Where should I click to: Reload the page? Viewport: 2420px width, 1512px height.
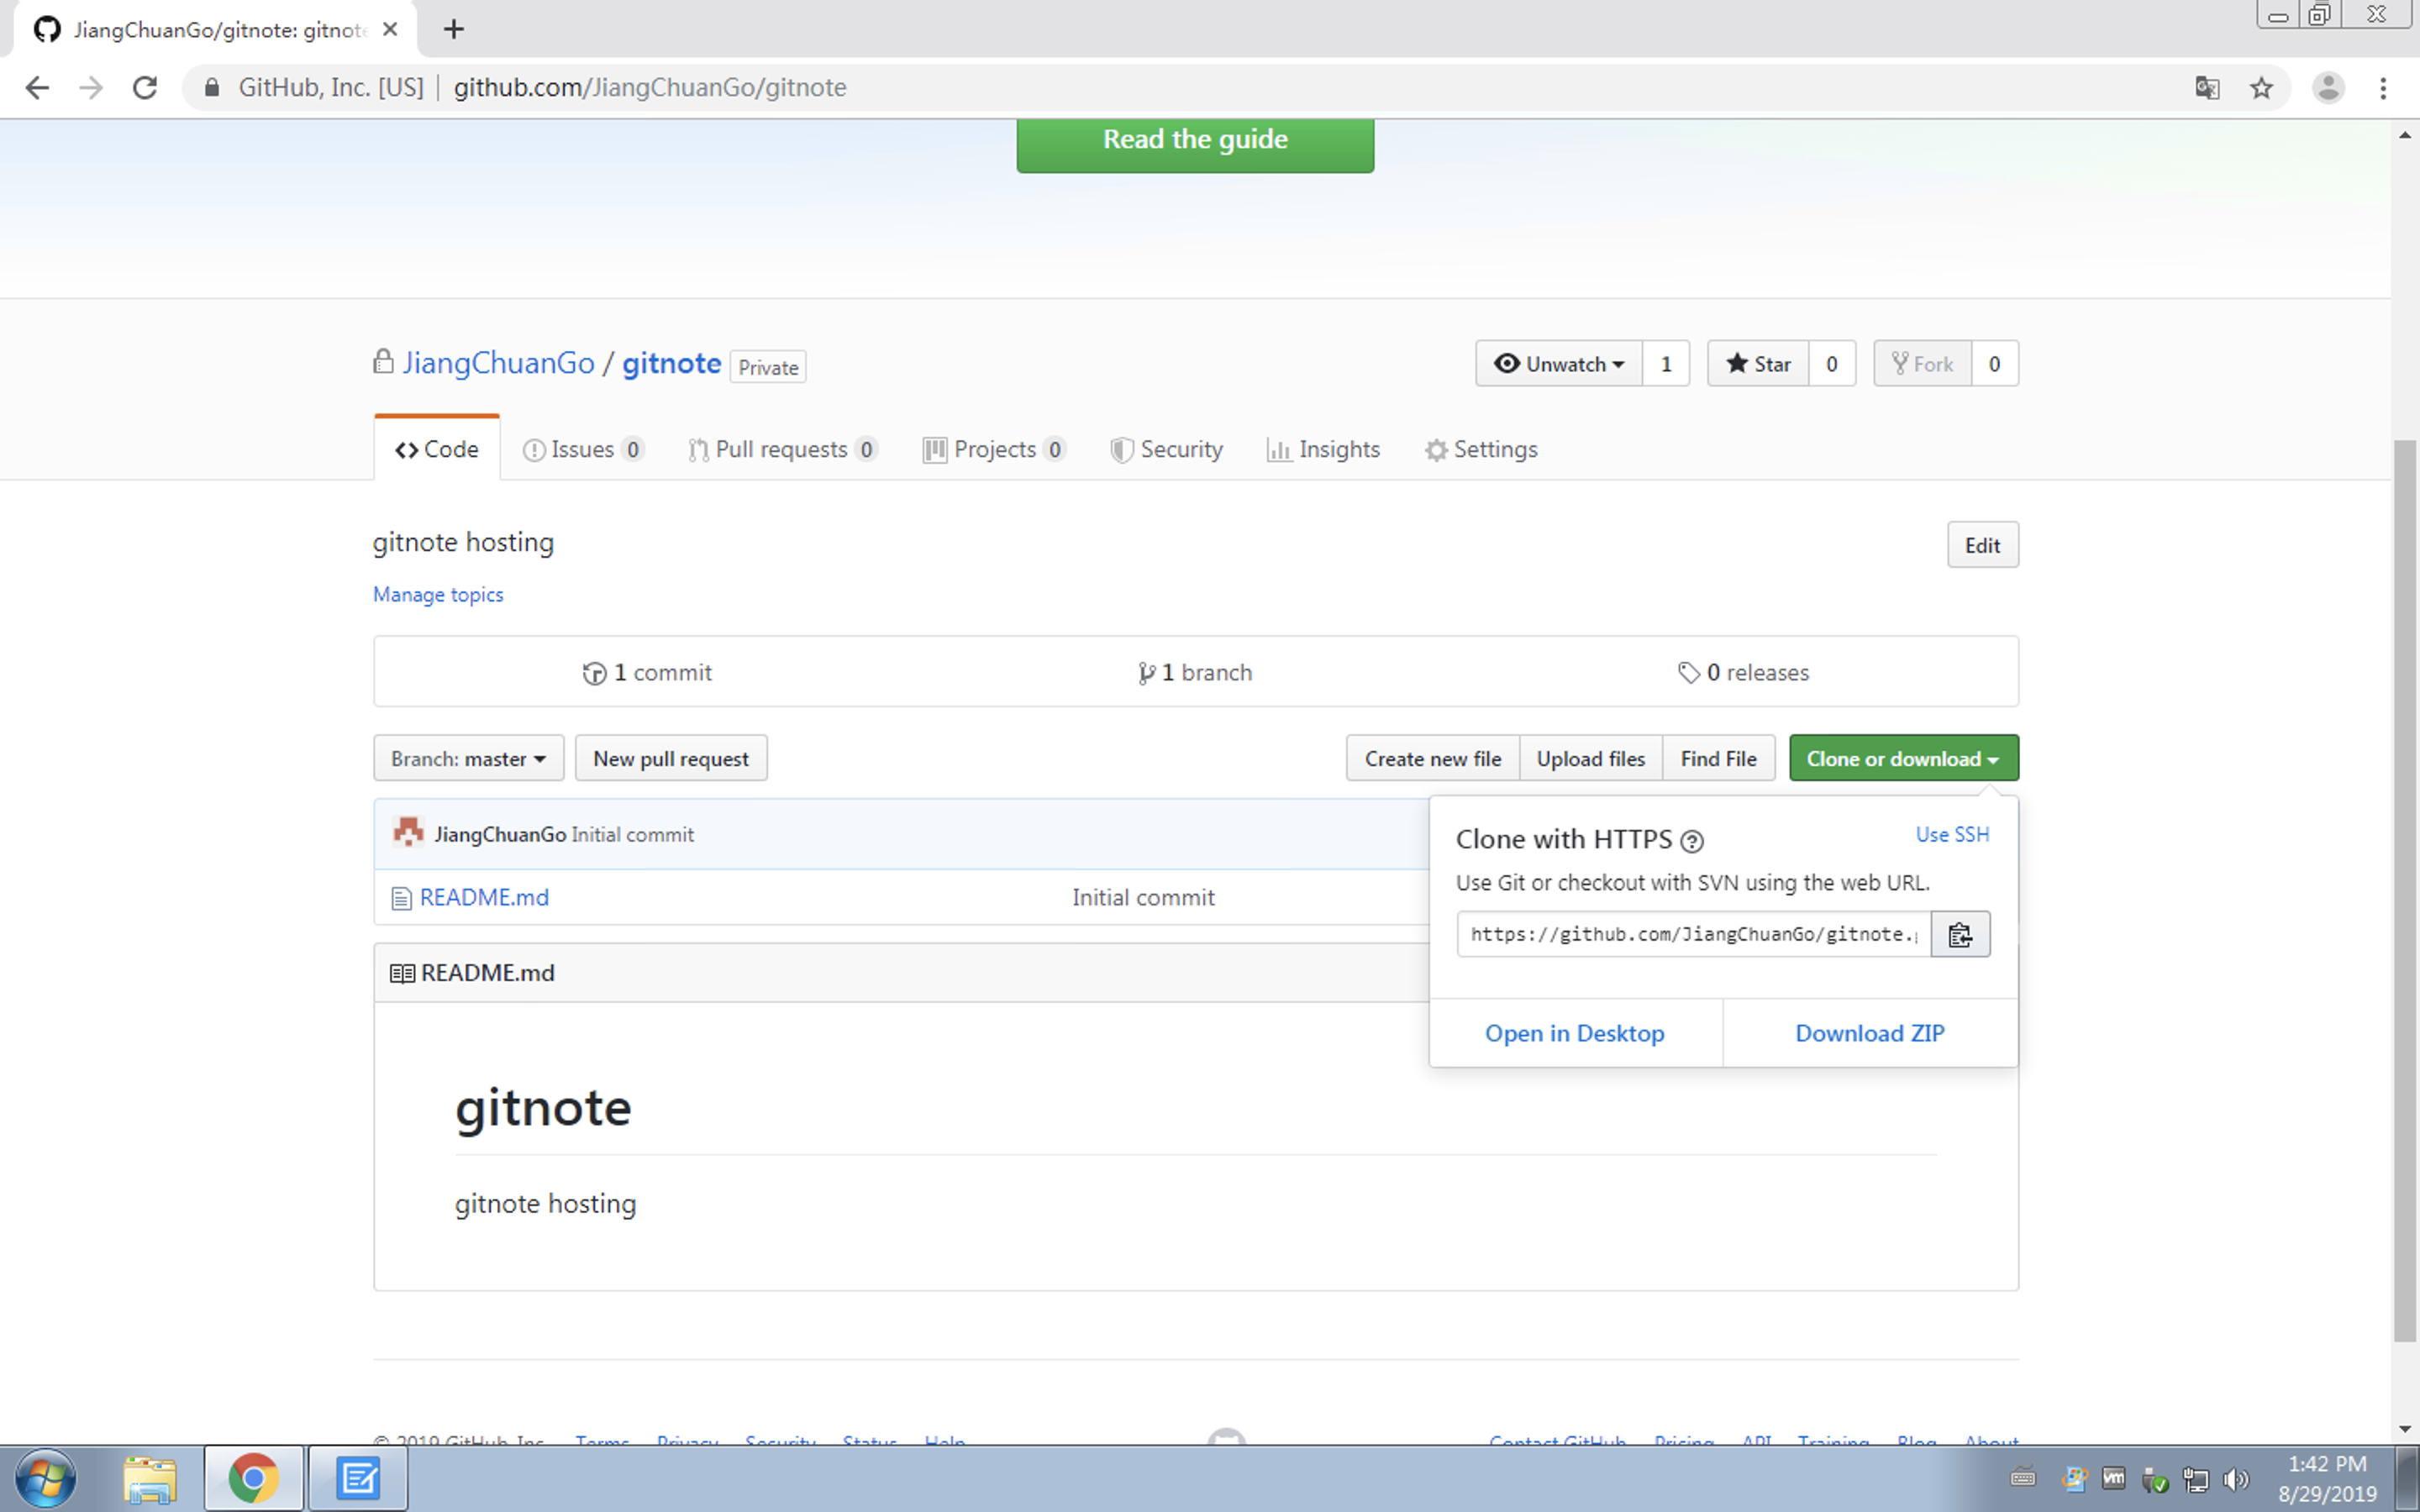click(145, 88)
